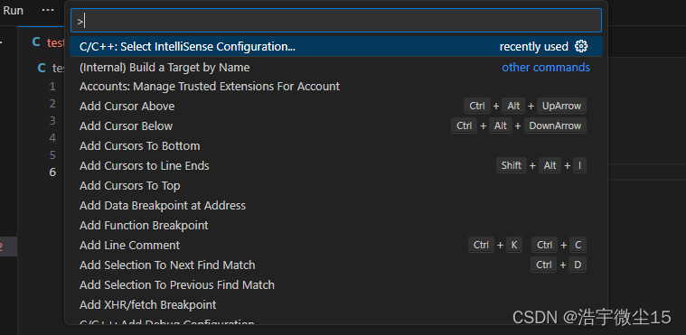Open the Run menu
Viewport: 686px width, 335px height.
pos(14,11)
